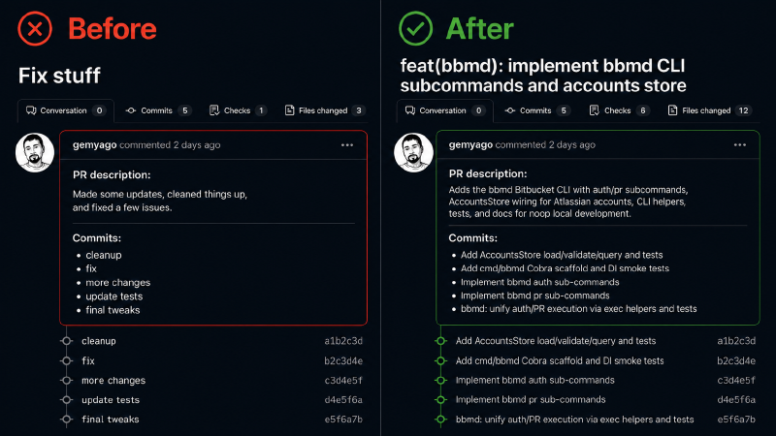
Task: Open Files changed tab in After panel
Action: tap(709, 110)
